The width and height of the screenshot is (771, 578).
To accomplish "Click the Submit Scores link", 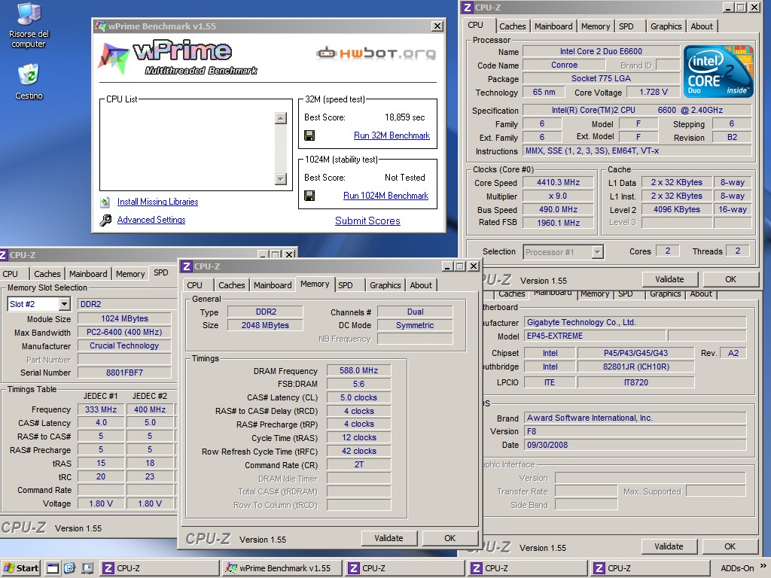I will point(367,221).
